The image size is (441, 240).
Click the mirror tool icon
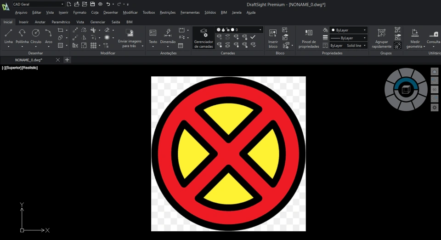tap(84, 38)
